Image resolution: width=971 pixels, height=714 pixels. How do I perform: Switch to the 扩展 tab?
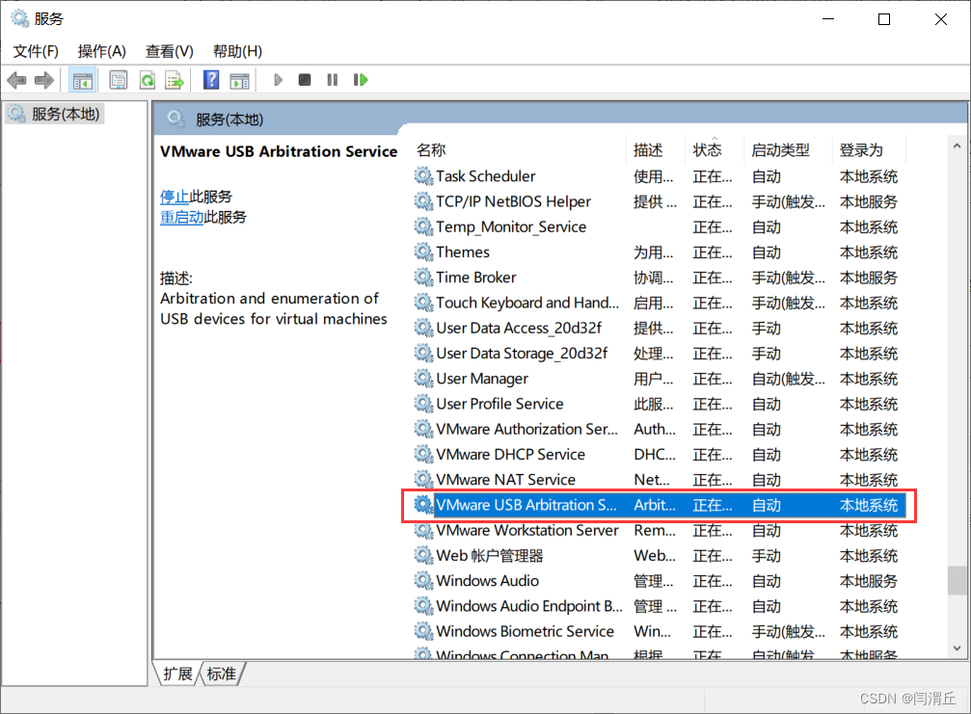(177, 674)
